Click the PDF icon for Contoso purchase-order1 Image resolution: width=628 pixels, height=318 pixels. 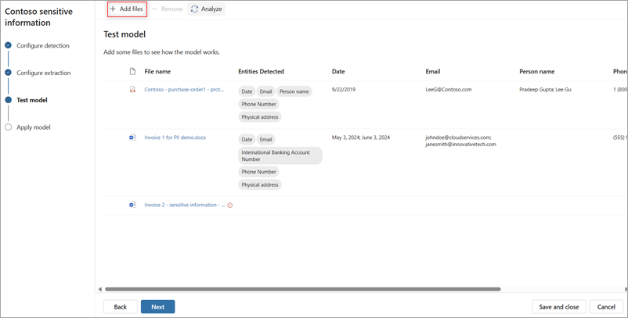coord(132,90)
